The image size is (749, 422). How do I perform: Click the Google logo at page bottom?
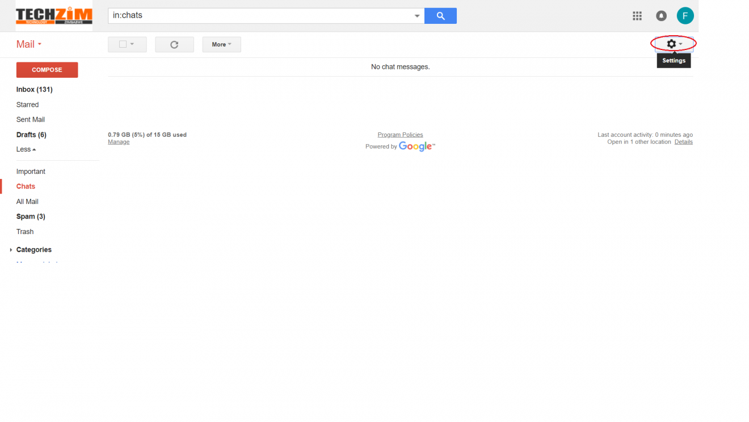pyautogui.click(x=416, y=147)
